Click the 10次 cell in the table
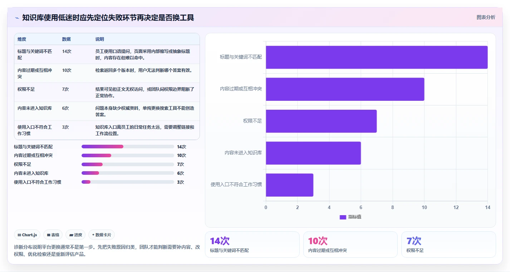This screenshot has width=510, height=272. [67, 70]
